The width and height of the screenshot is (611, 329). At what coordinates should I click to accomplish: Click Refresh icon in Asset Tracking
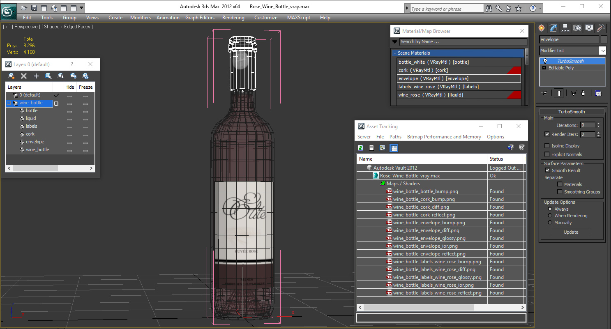coord(360,148)
